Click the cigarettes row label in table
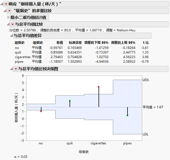This screenshot has width=170, height=160. pos(23,57)
